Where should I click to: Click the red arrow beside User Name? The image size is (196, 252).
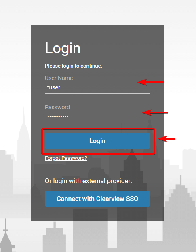pyautogui.click(x=151, y=82)
